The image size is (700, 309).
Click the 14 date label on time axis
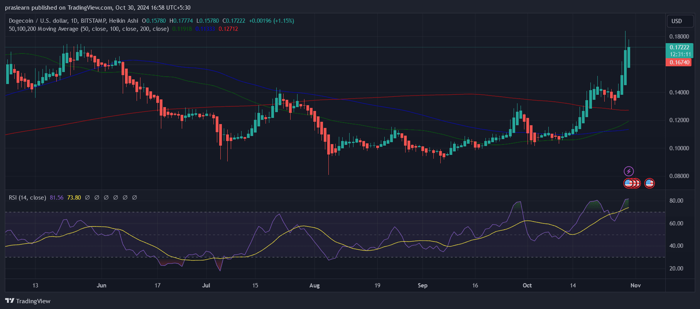[573, 285]
